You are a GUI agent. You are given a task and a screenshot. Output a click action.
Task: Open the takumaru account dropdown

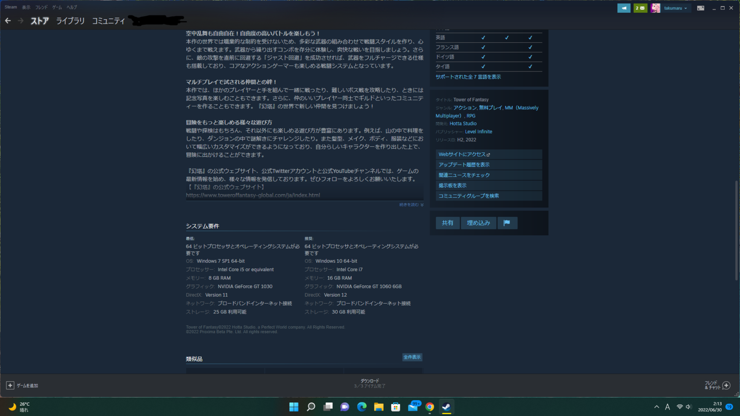pyautogui.click(x=675, y=8)
